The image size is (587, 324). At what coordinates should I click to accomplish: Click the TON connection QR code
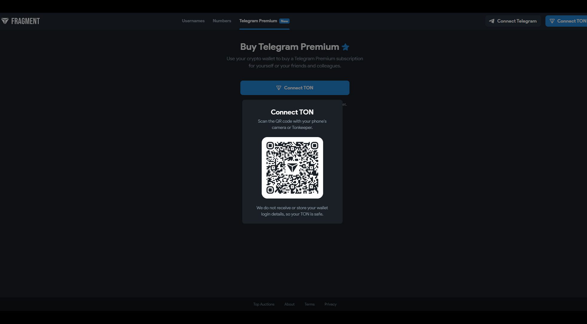(x=292, y=168)
